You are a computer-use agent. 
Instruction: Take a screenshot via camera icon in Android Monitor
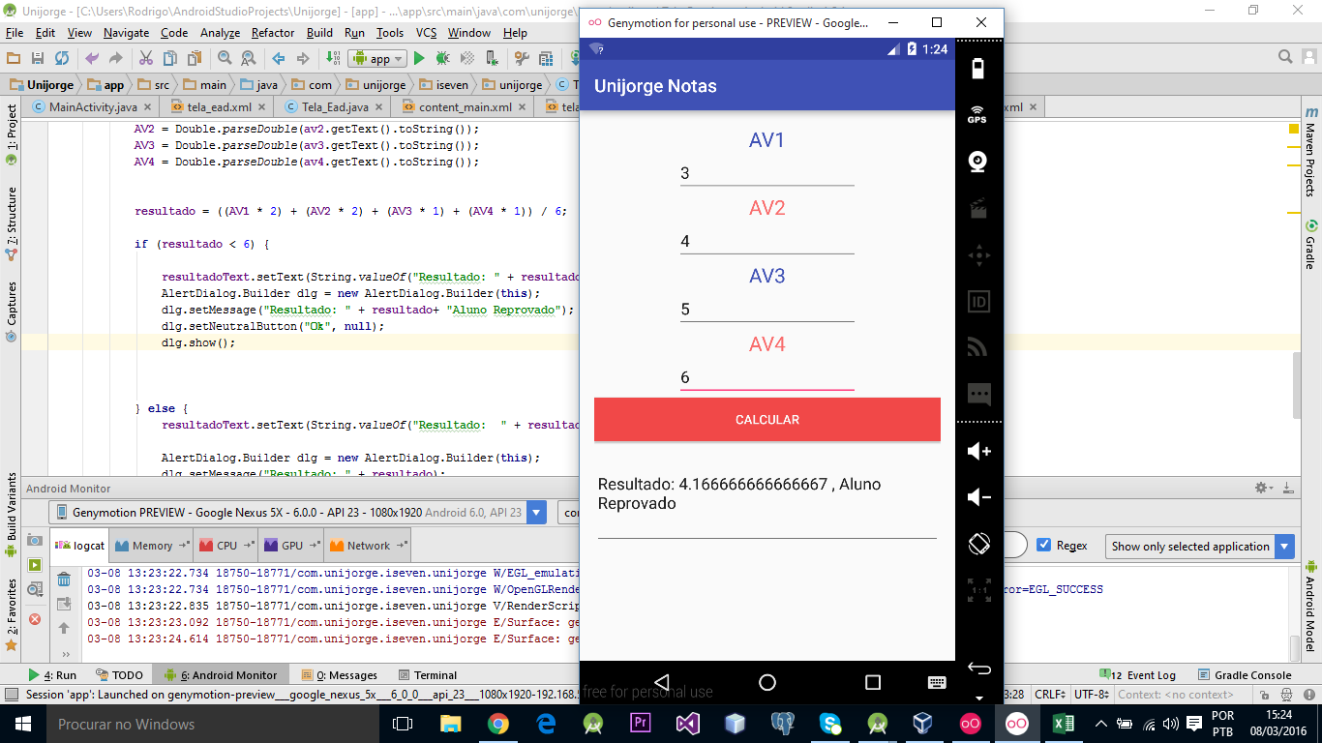click(x=35, y=540)
